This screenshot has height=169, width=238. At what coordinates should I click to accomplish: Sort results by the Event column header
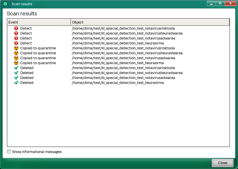[39, 22]
